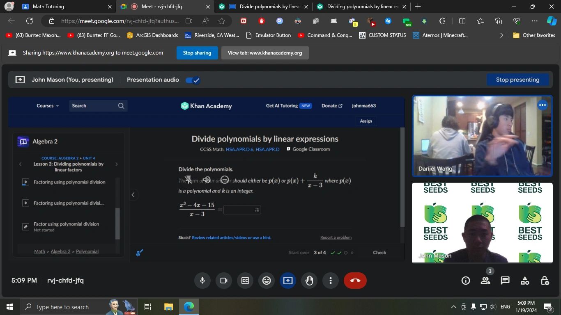Hang up the call
This screenshot has width=561, height=315.
[355, 280]
